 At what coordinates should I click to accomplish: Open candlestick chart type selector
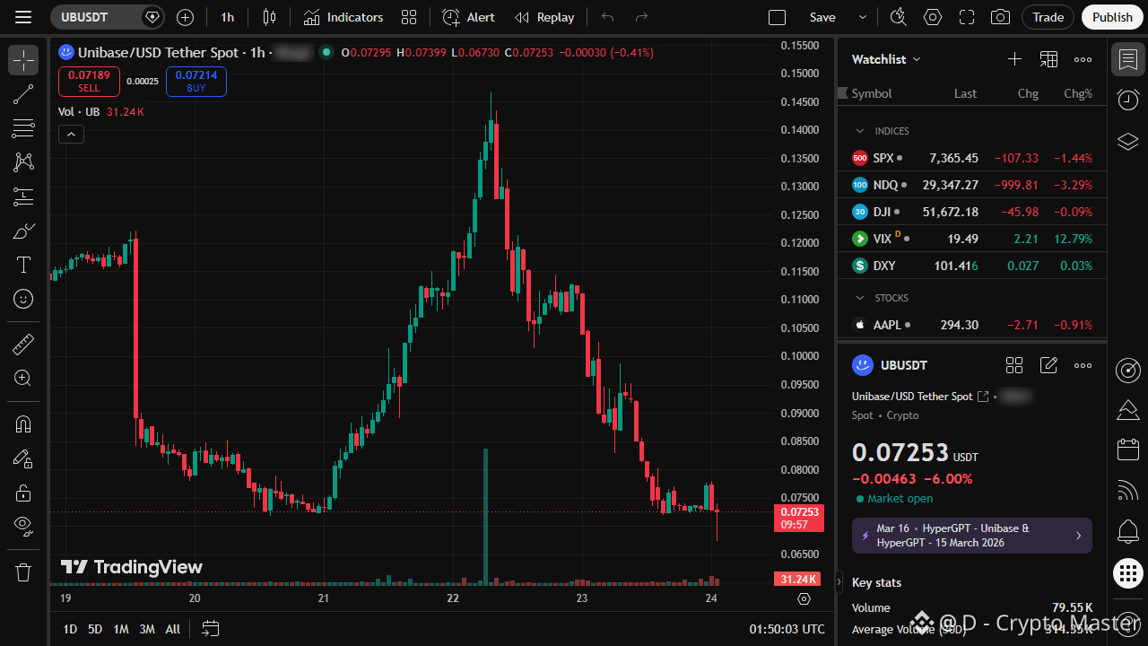[x=270, y=17]
